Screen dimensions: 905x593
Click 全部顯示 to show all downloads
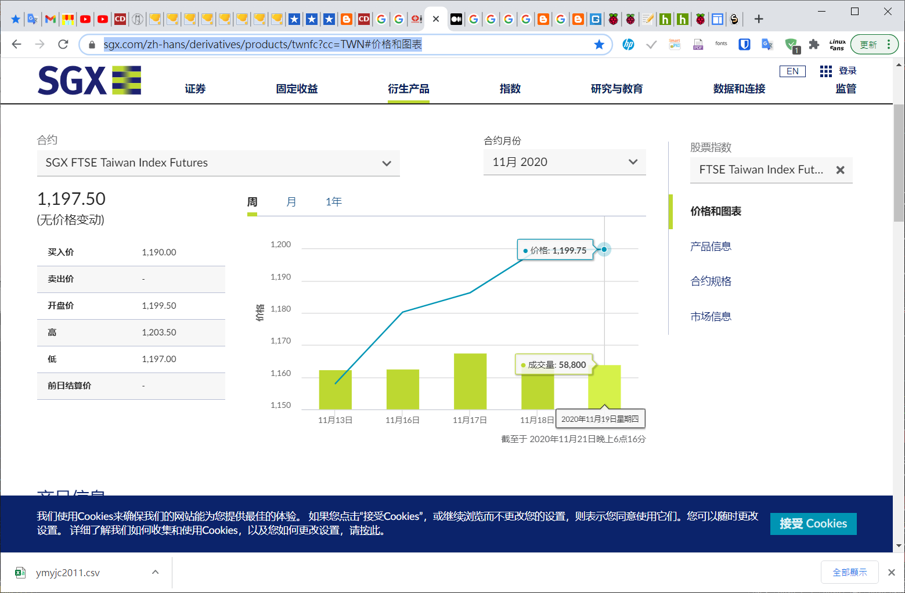point(850,572)
